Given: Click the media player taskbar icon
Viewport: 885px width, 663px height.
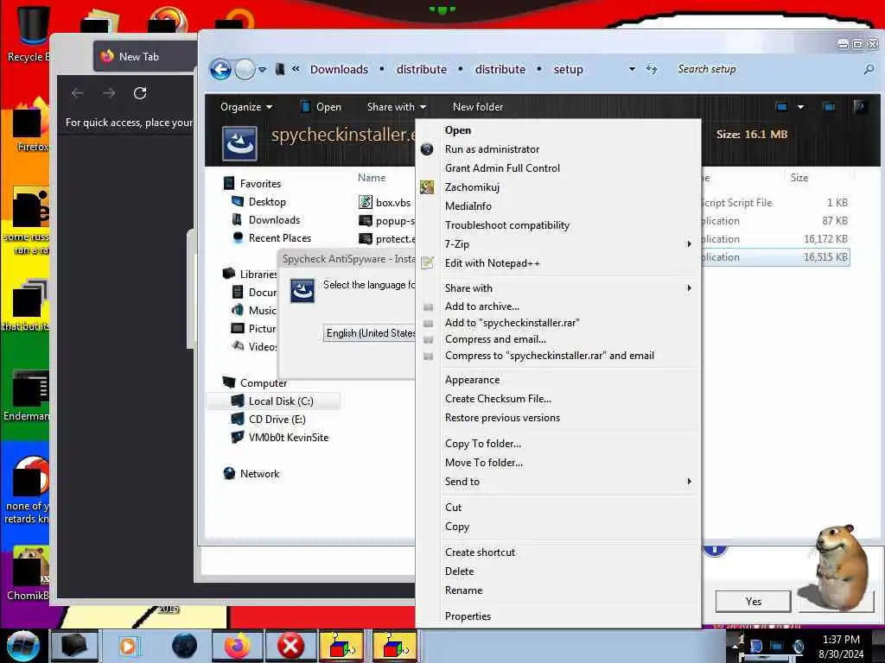Looking at the screenshot, I should [128, 646].
